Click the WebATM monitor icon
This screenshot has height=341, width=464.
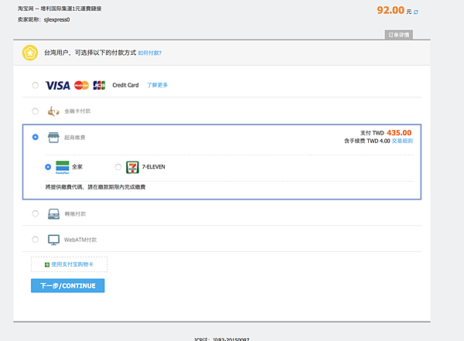[53, 240]
